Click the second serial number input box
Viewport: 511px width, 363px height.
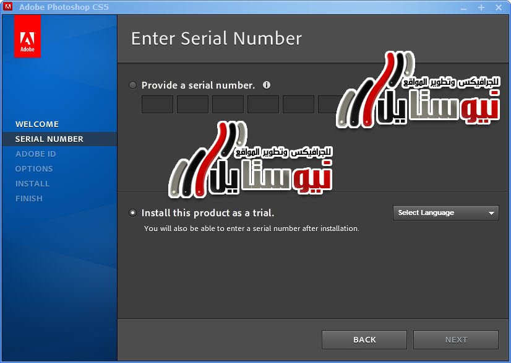pyautogui.click(x=192, y=105)
